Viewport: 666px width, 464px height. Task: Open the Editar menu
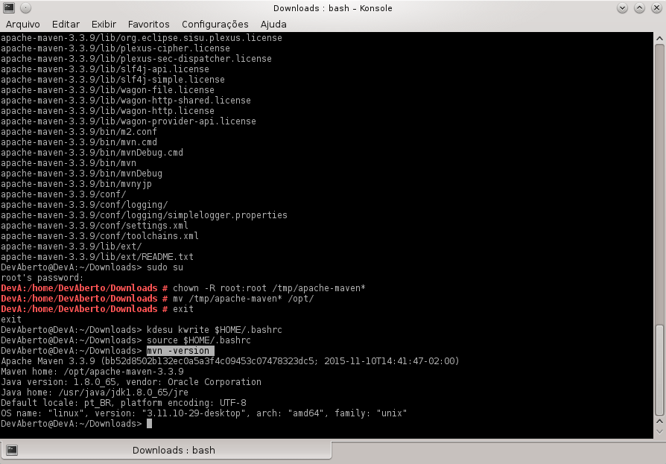(x=66, y=24)
